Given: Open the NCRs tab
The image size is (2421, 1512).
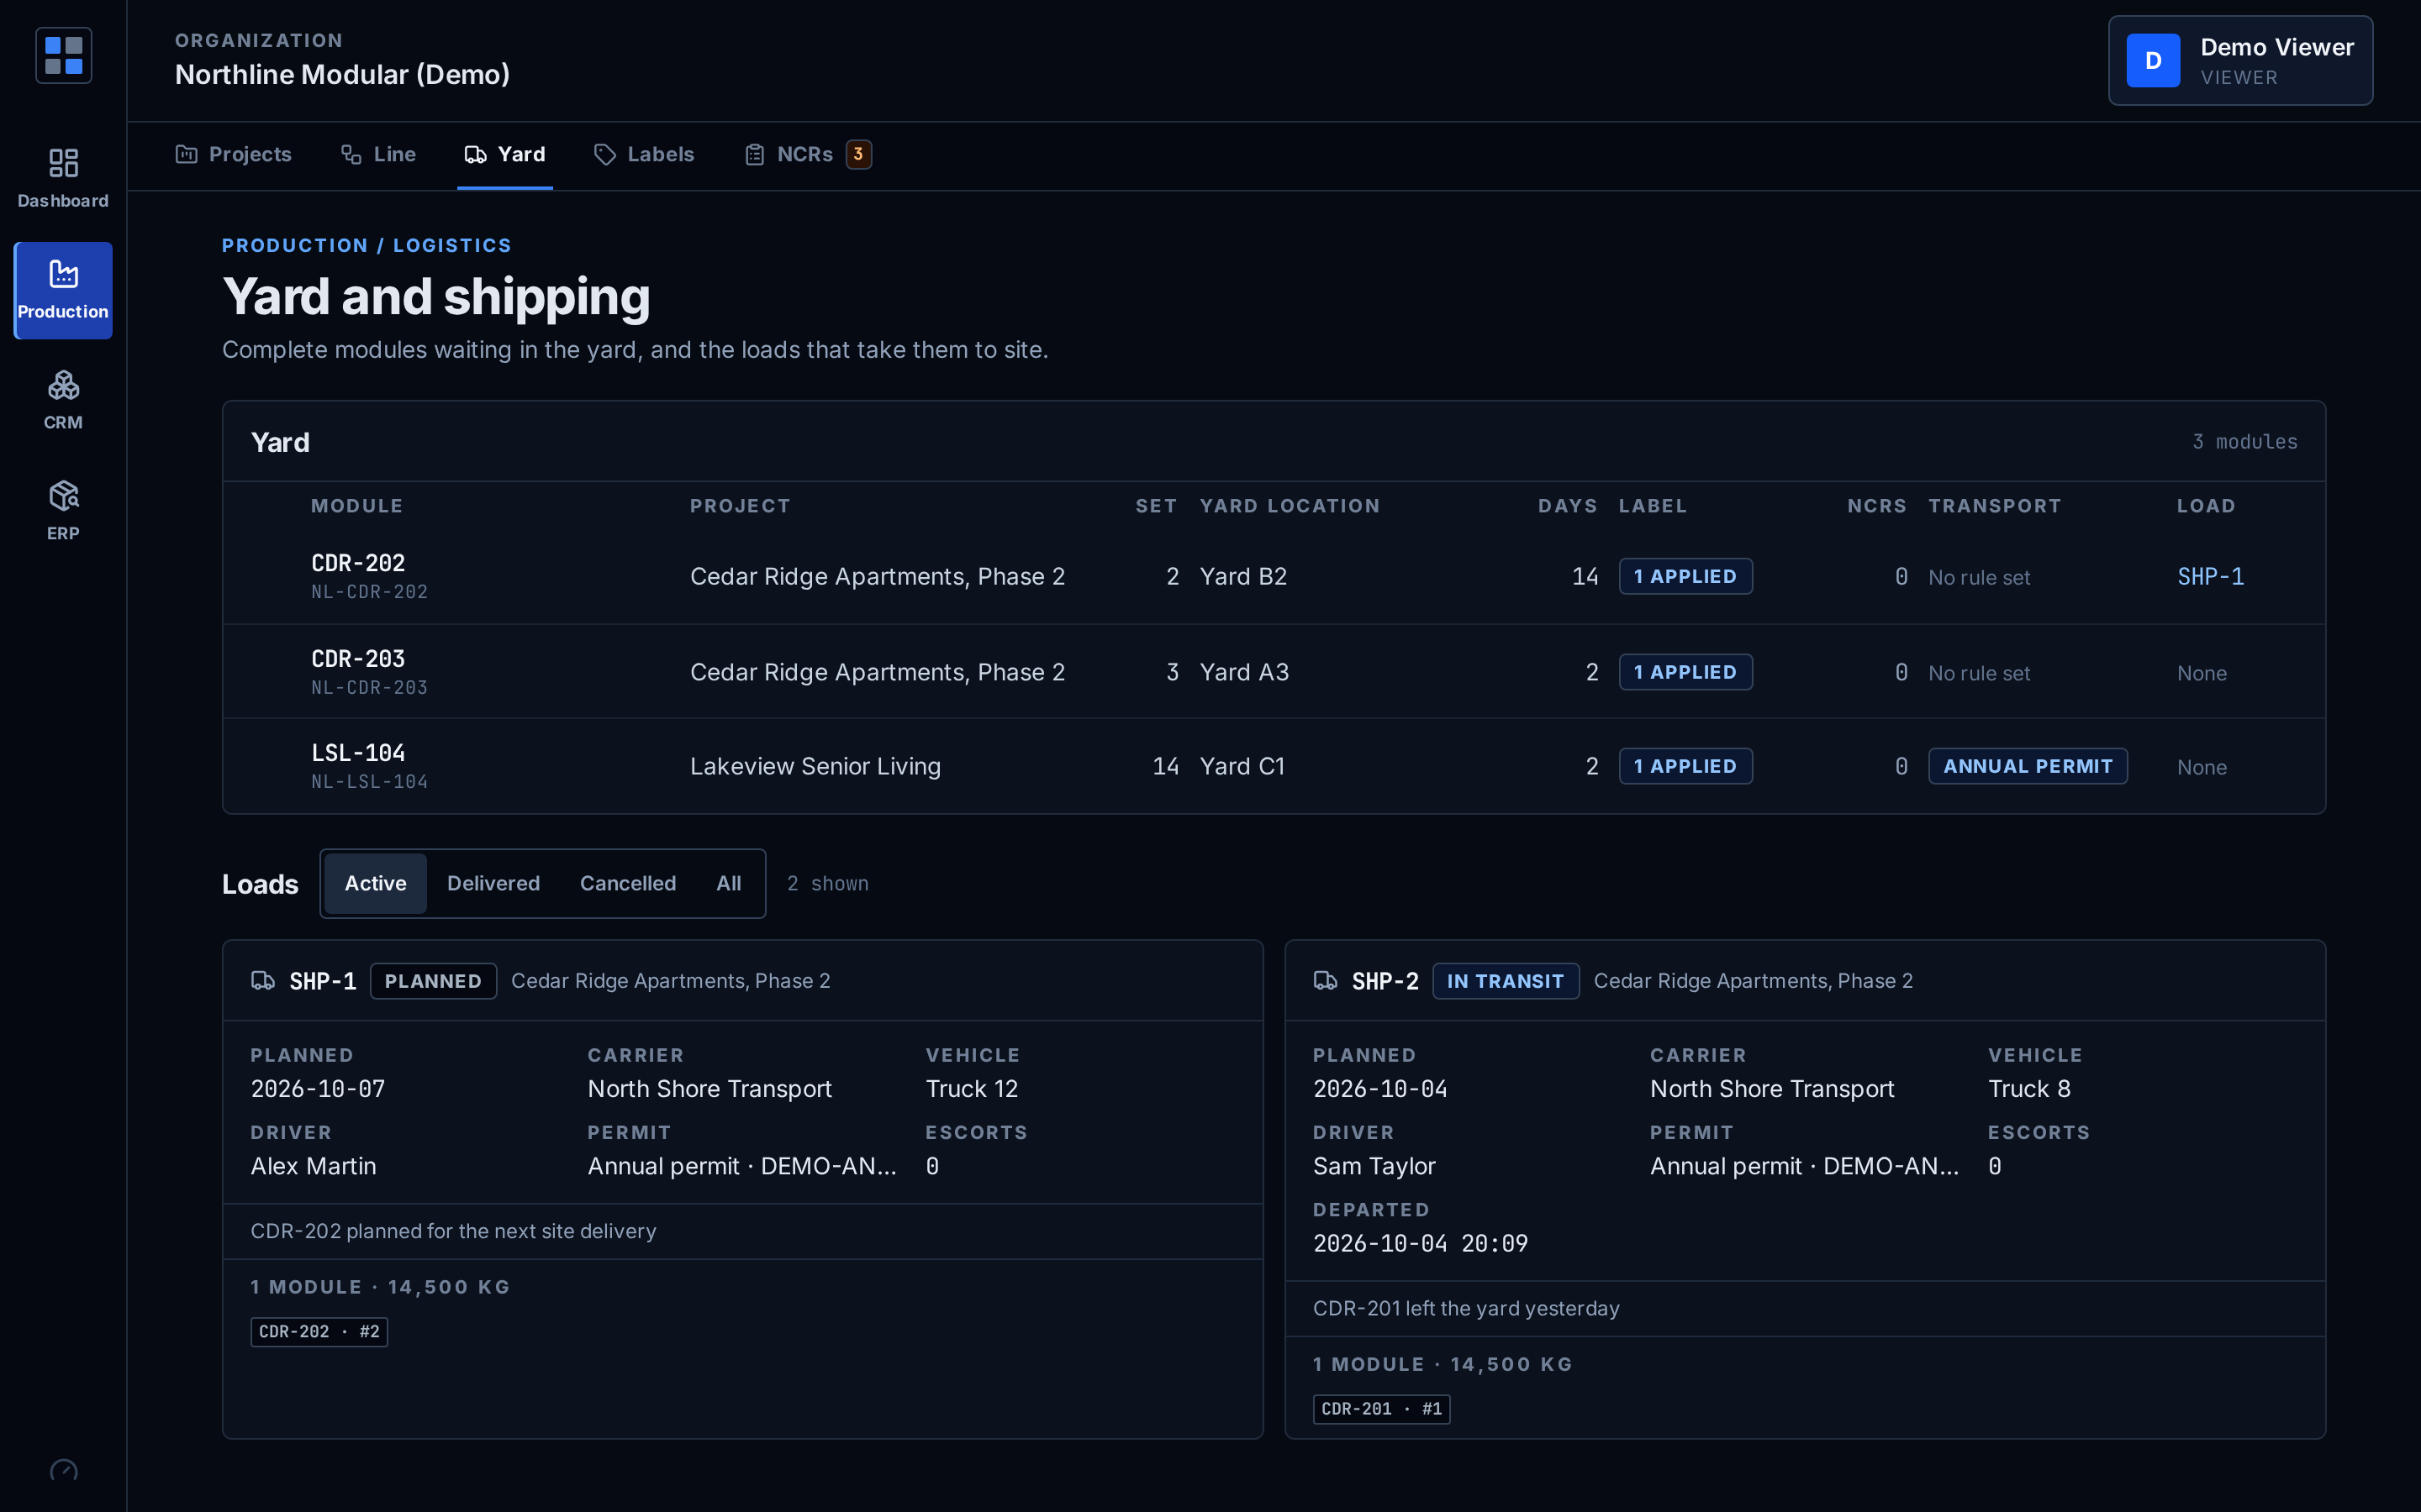Looking at the screenshot, I should pos(807,154).
